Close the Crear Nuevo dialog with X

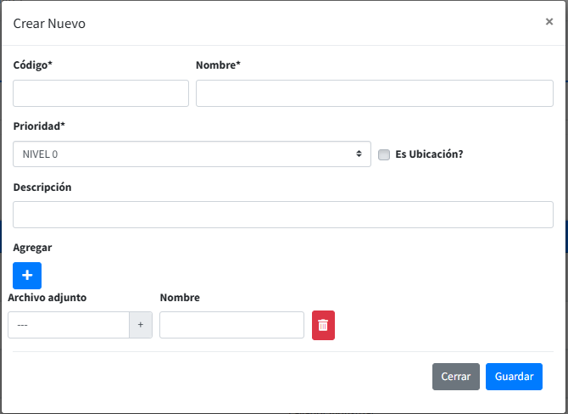pyautogui.click(x=549, y=22)
